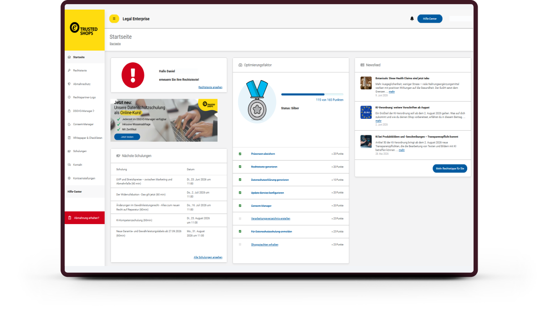The height and width of the screenshot is (311, 546).
Task: Click the Startseite breadcrumb link
Action: point(115,44)
